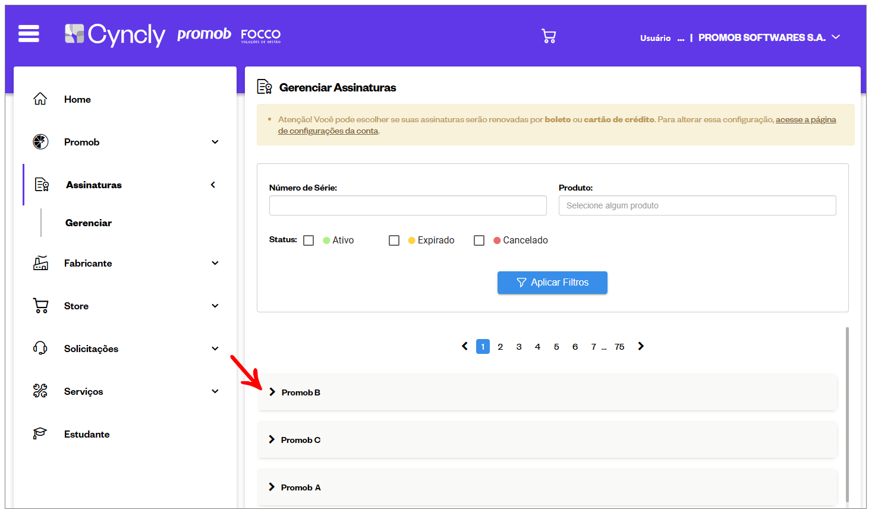Click the Promob sidebar icon

(40, 142)
